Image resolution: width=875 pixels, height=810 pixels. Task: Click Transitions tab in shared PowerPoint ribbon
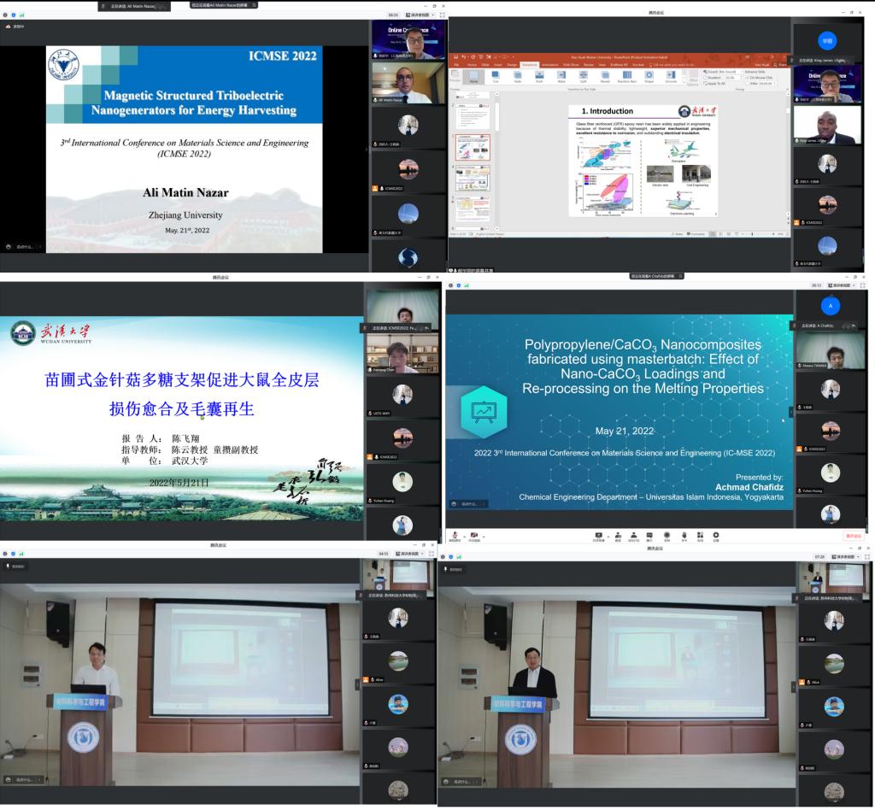click(530, 65)
